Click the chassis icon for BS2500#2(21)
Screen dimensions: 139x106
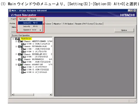tap(22, 59)
